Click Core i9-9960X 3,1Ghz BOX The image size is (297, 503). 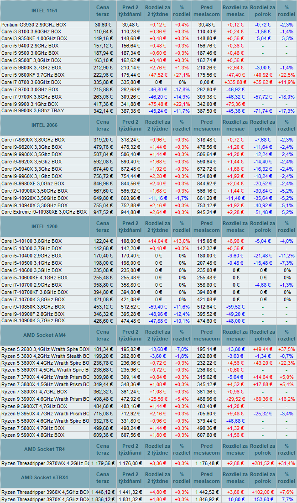coord(31,177)
